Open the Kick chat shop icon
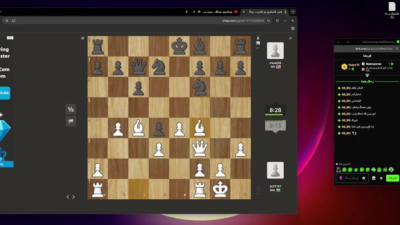 tap(373, 178)
